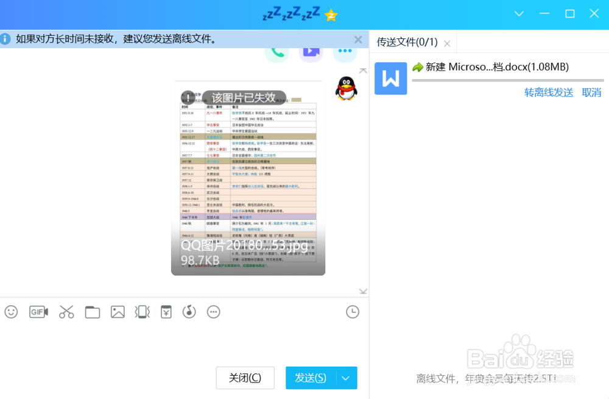Viewport: 609px width, 399px height.
Task: Click the 98.7KB image size text
Action: click(200, 260)
